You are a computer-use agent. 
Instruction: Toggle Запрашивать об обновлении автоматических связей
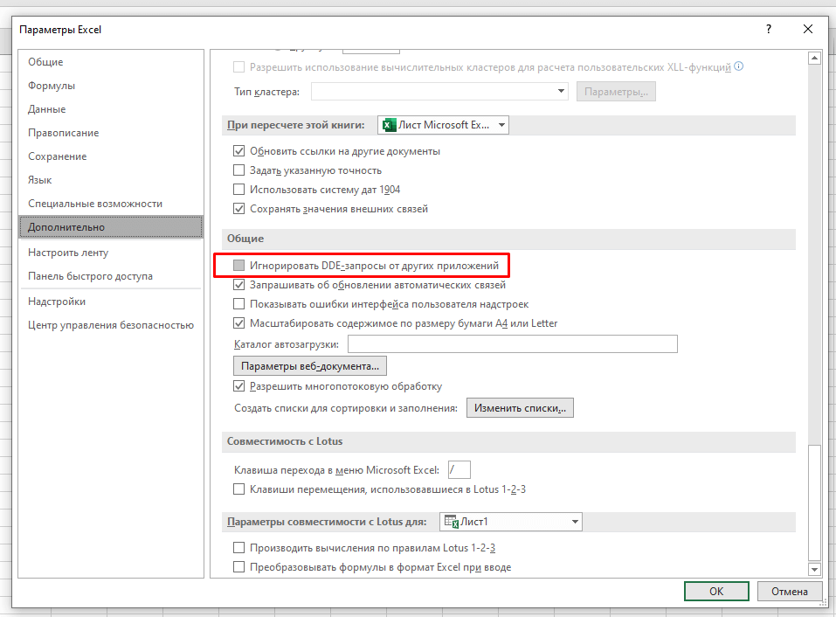pos(238,285)
